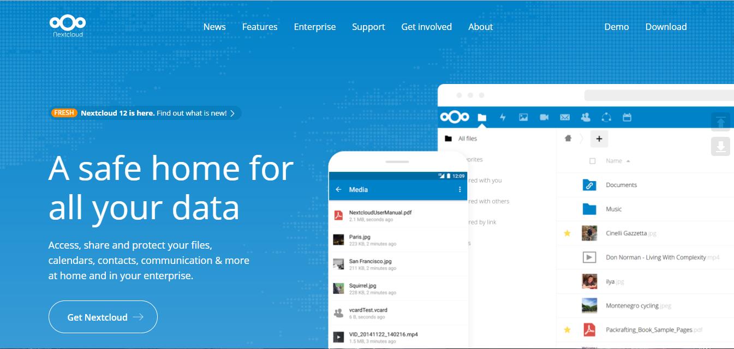Click the home breadcrumb icon

coord(568,139)
